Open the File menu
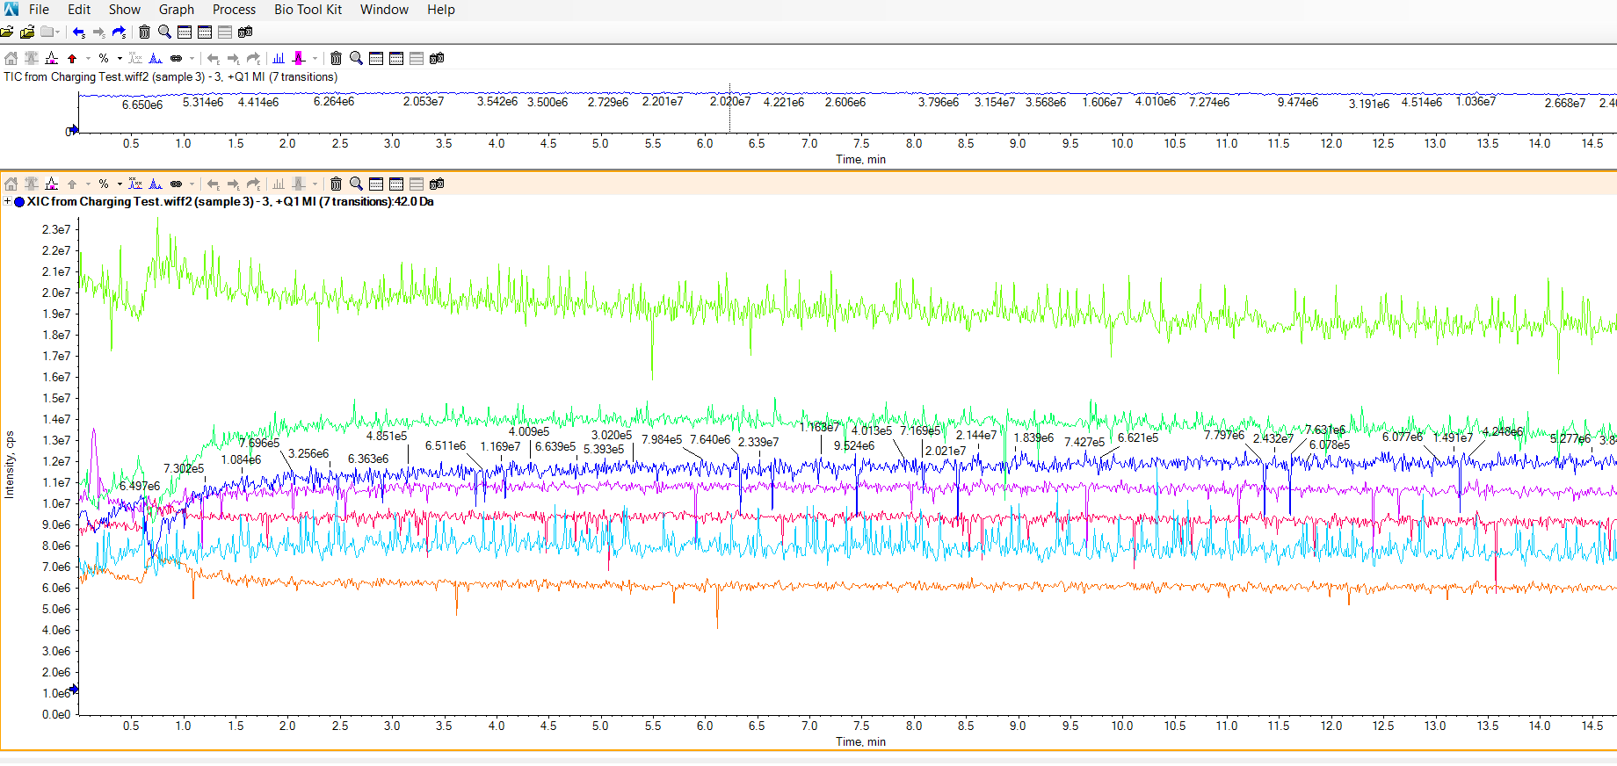The height and width of the screenshot is (766, 1617). 39,10
